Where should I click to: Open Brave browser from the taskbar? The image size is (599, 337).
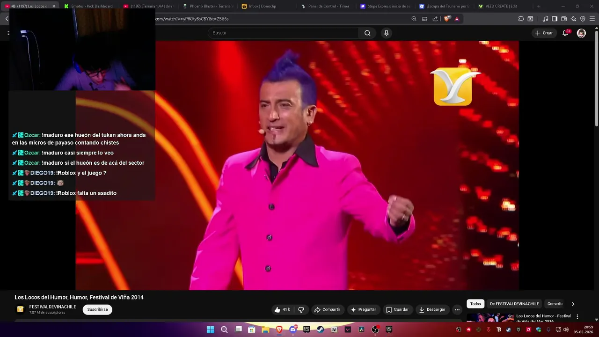(x=279, y=330)
